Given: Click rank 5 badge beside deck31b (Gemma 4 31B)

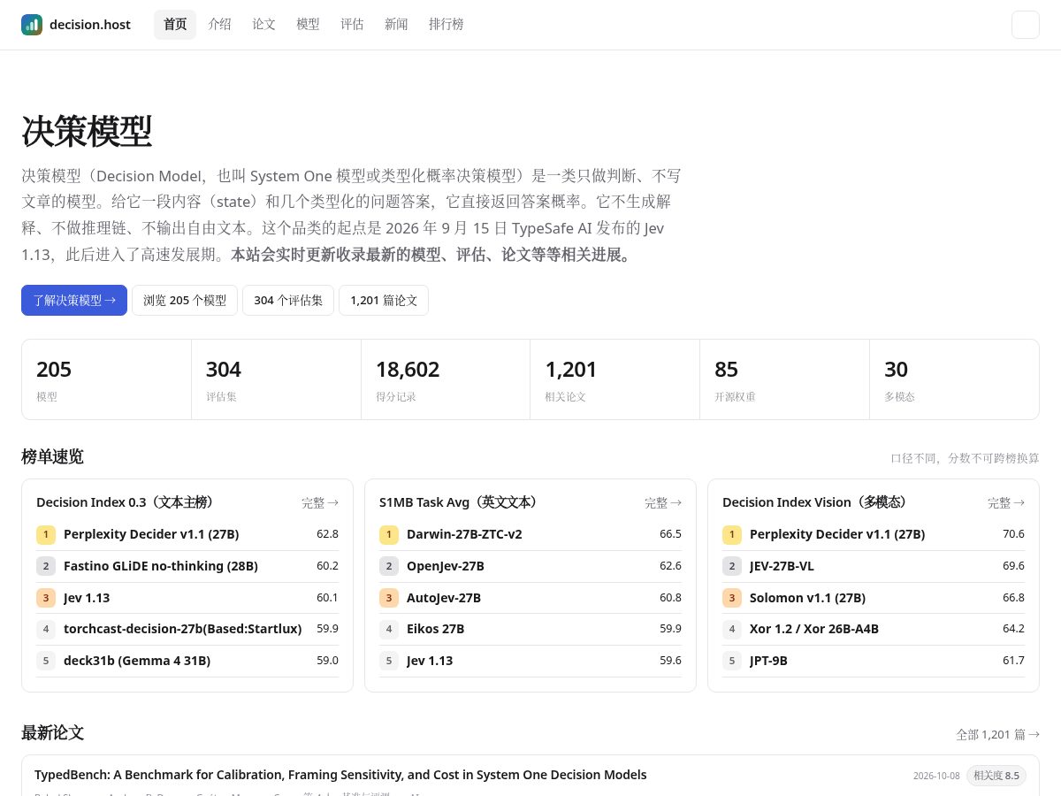Looking at the screenshot, I should [46, 661].
